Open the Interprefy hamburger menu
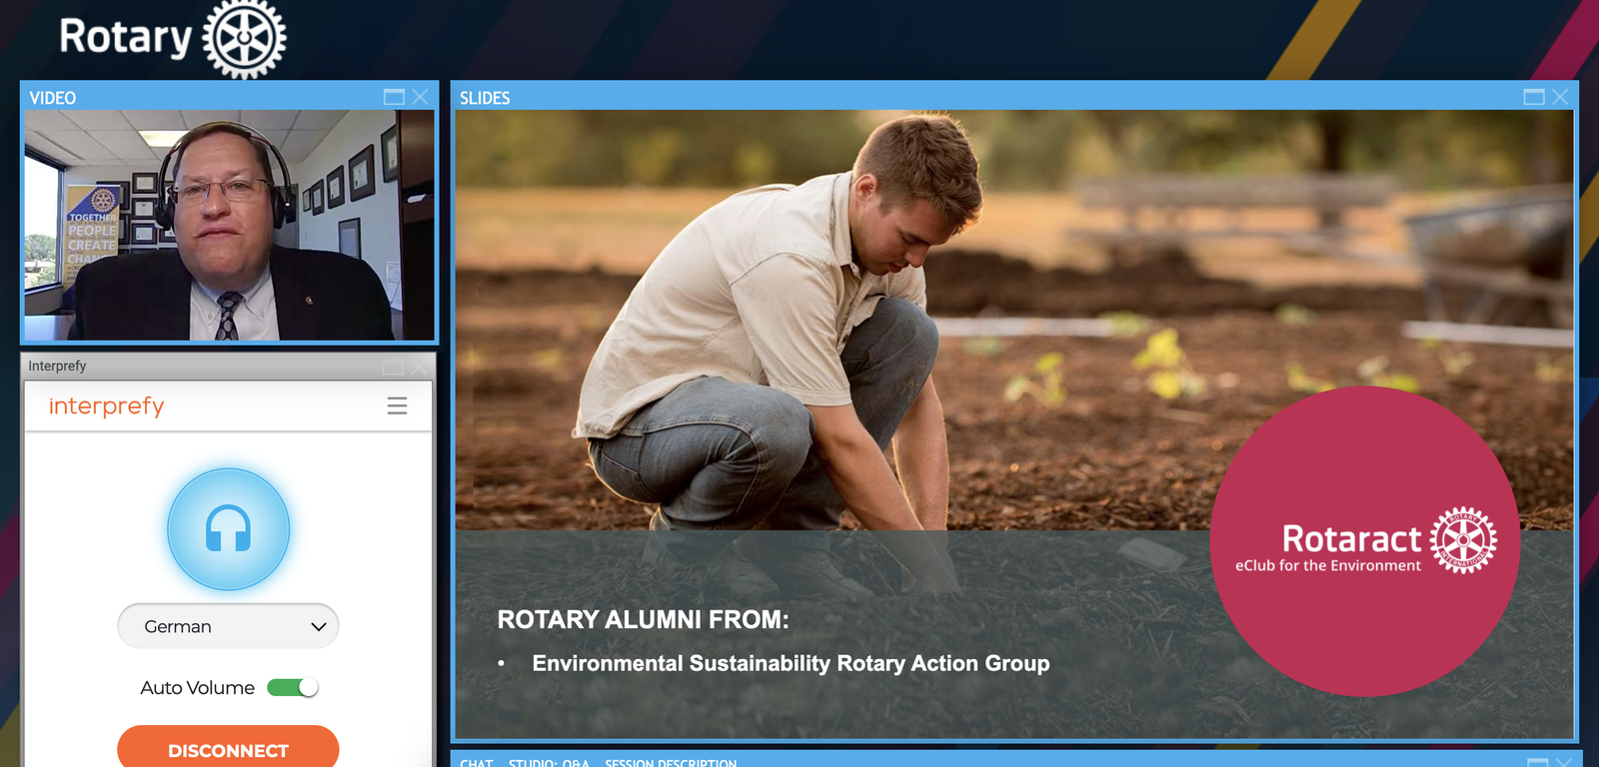This screenshot has height=767, width=1599. pos(397,405)
